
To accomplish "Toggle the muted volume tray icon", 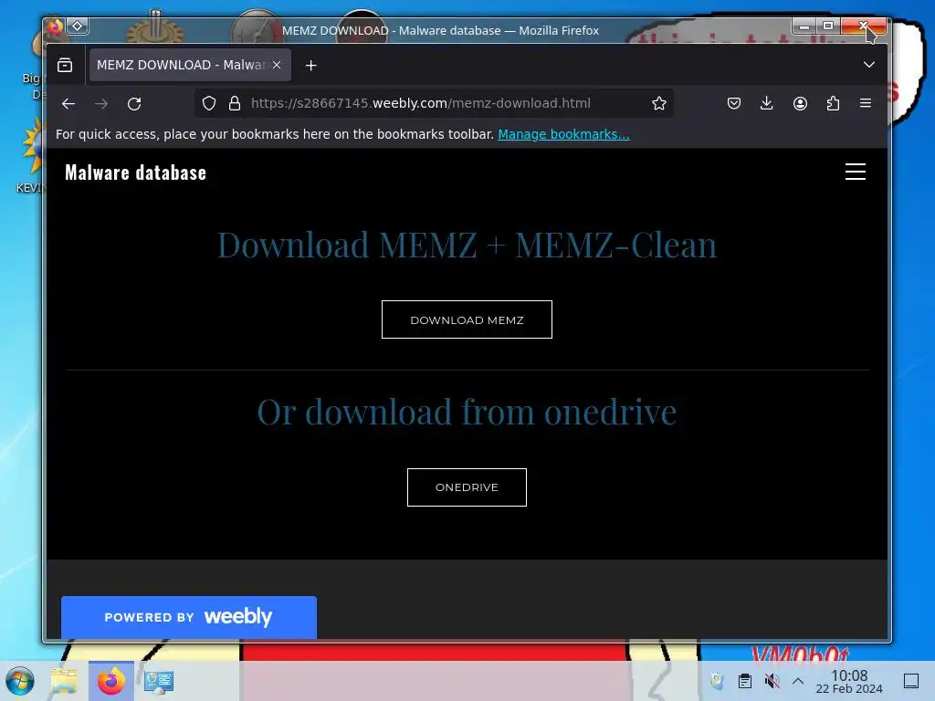I will [x=772, y=681].
